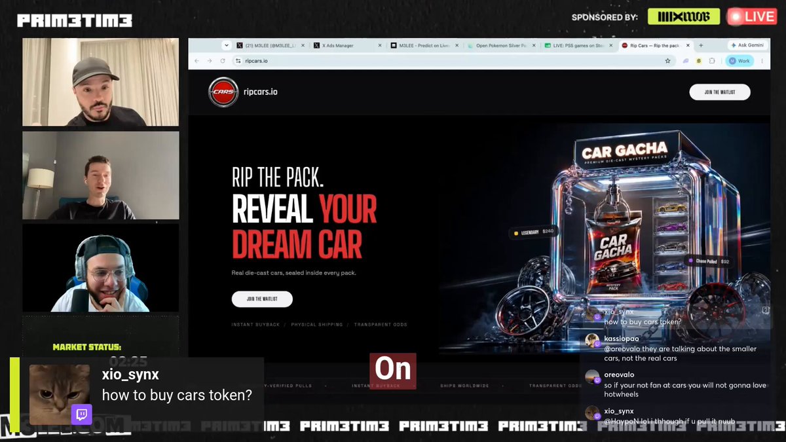Reload the ripcars.io page
The height and width of the screenshot is (442, 786).
pyautogui.click(x=222, y=61)
